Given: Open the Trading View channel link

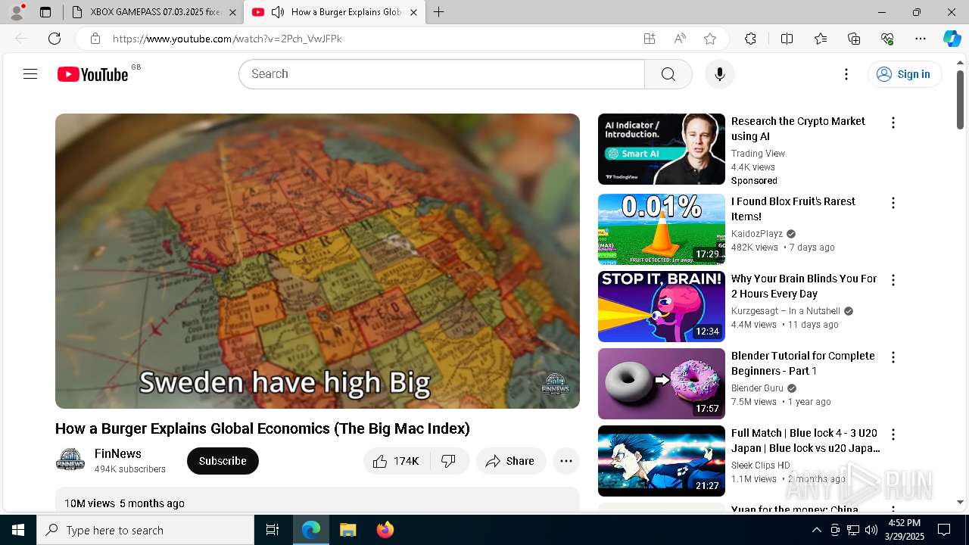Looking at the screenshot, I should point(758,154).
